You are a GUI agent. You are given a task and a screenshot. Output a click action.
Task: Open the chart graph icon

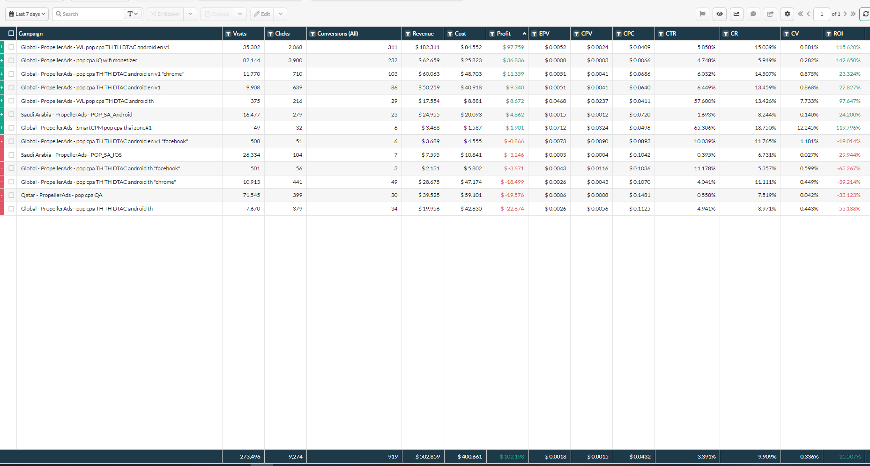(x=736, y=14)
